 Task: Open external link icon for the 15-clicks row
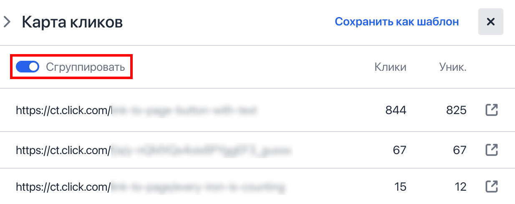[492, 186]
